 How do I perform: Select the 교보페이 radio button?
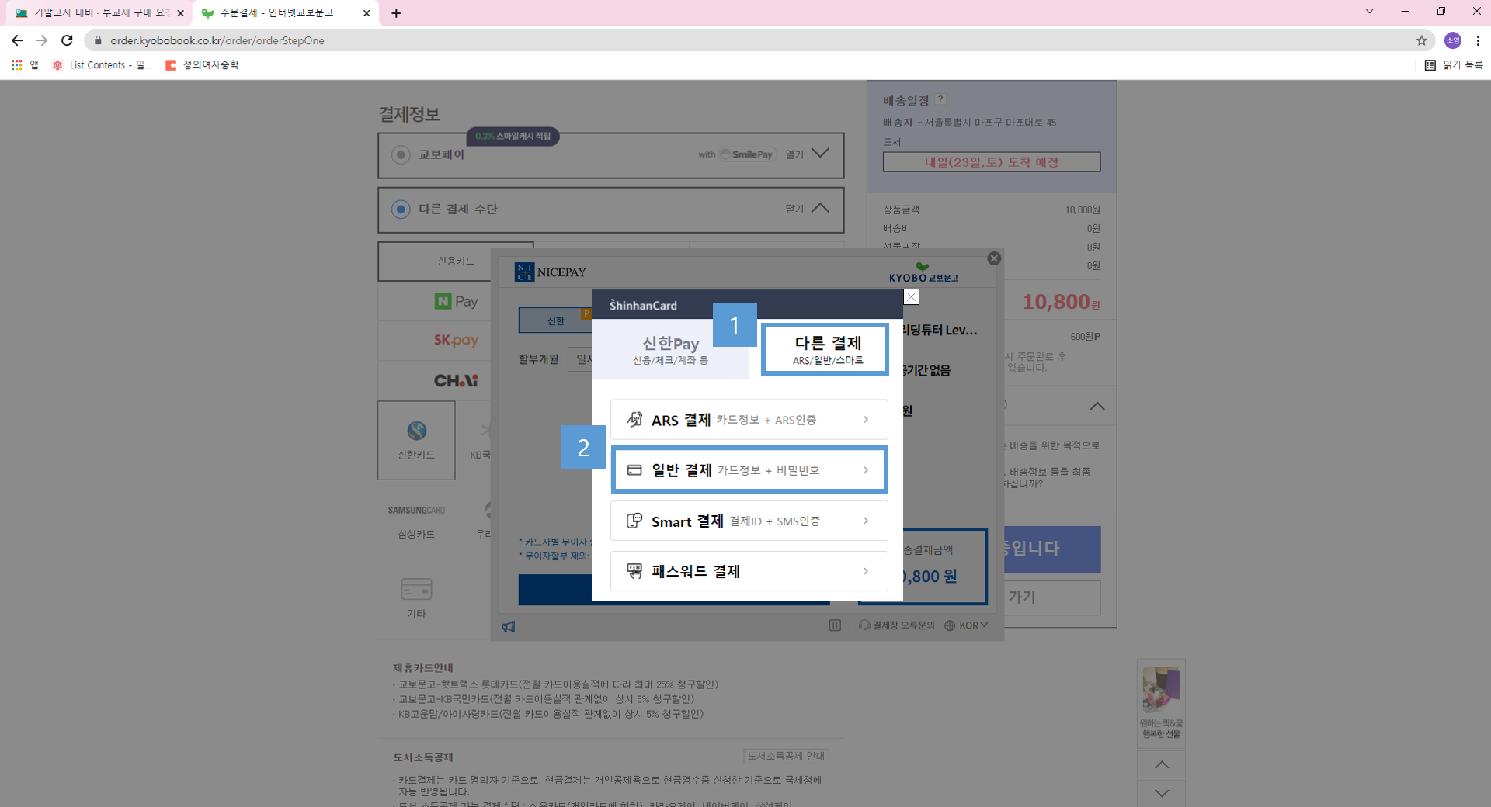401,154
